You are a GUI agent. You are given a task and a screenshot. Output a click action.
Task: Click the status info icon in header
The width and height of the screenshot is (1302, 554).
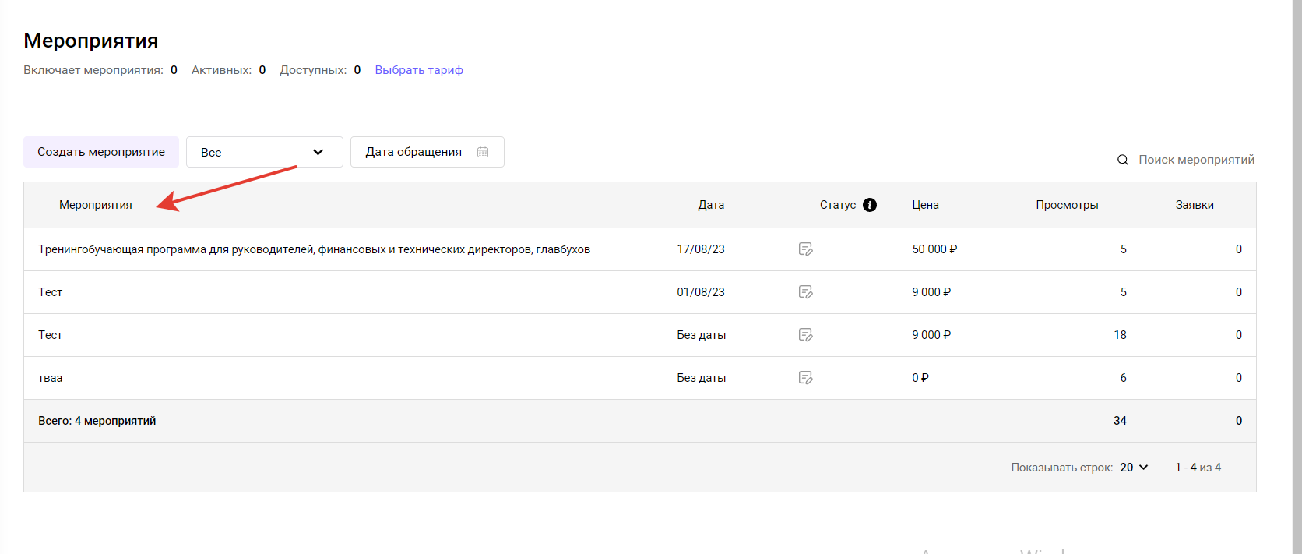pyautogui.click(x=870, y=205)
